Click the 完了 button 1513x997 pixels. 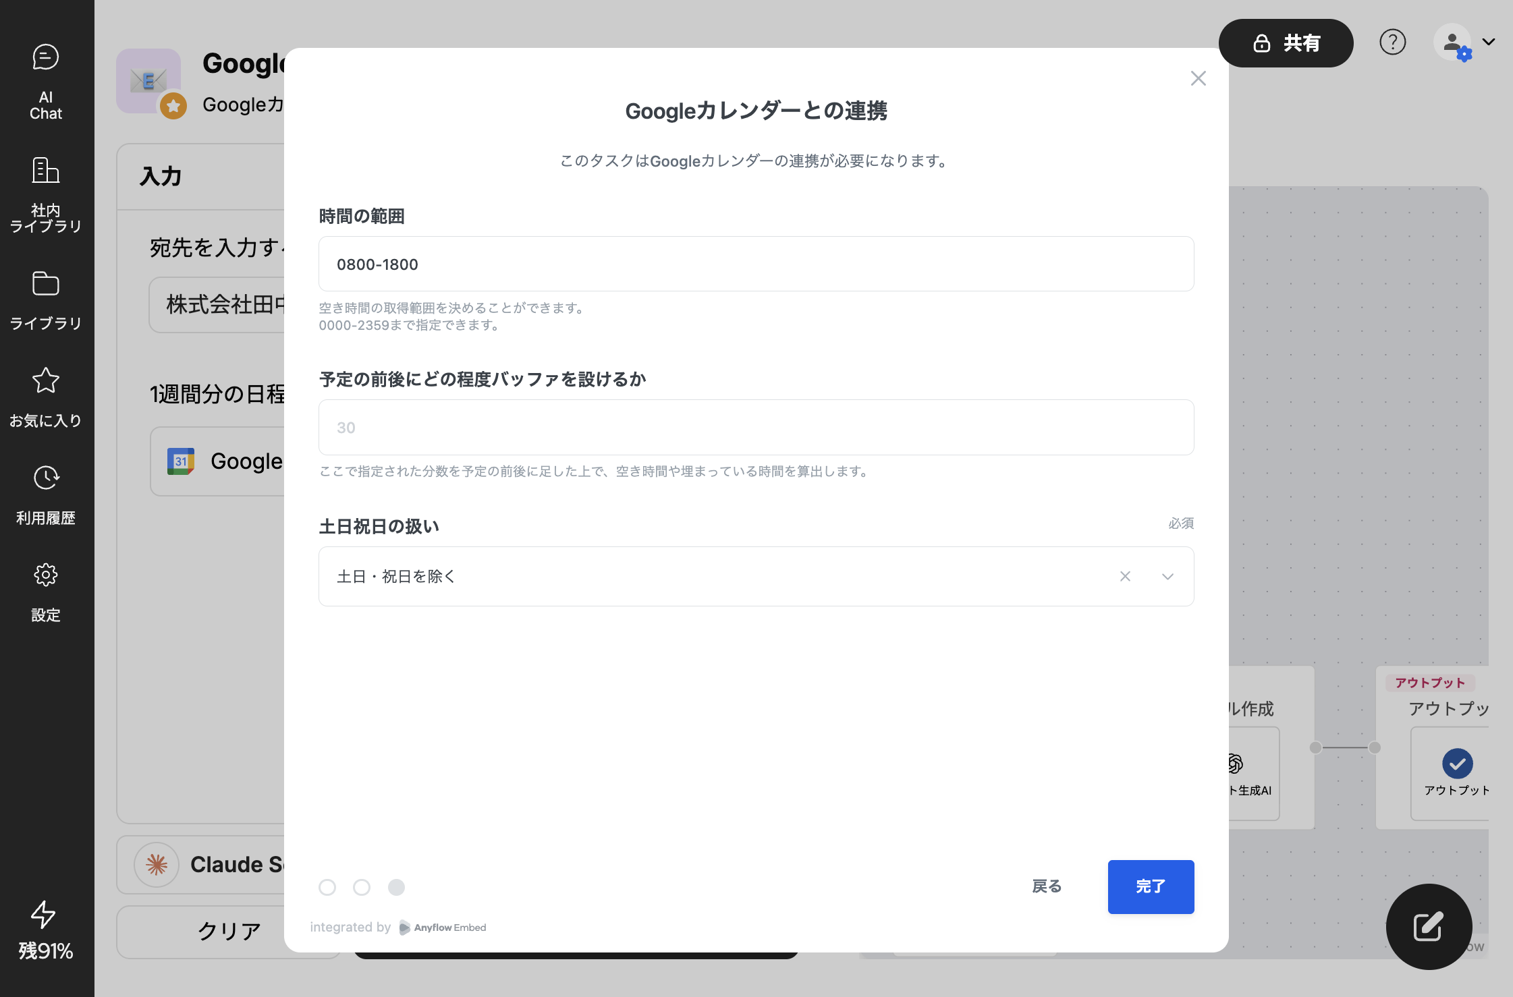1151,886
